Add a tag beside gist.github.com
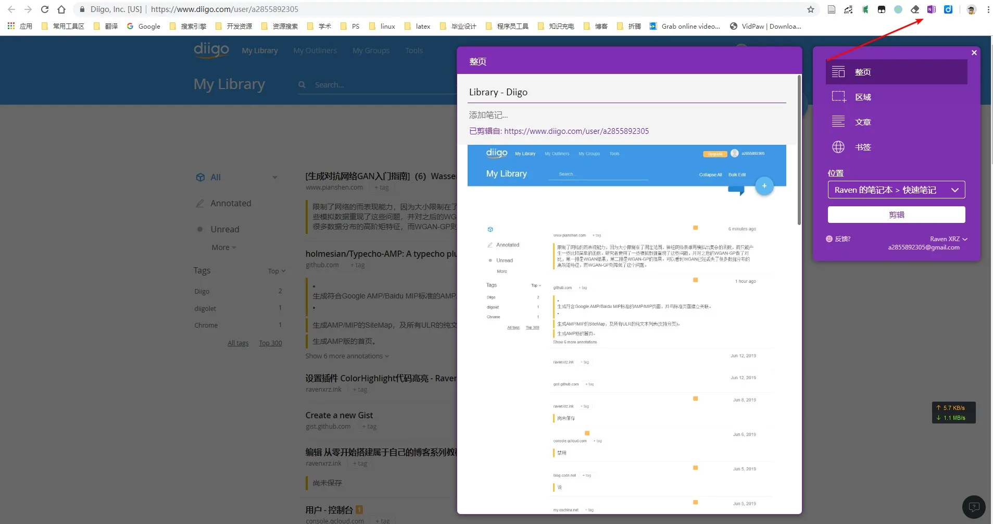993x524 pixels. [369, 427]
